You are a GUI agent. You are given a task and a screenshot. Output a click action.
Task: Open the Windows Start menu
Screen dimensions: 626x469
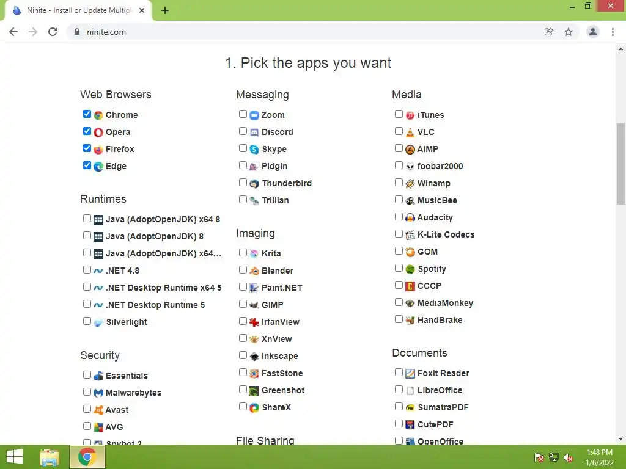15,457
